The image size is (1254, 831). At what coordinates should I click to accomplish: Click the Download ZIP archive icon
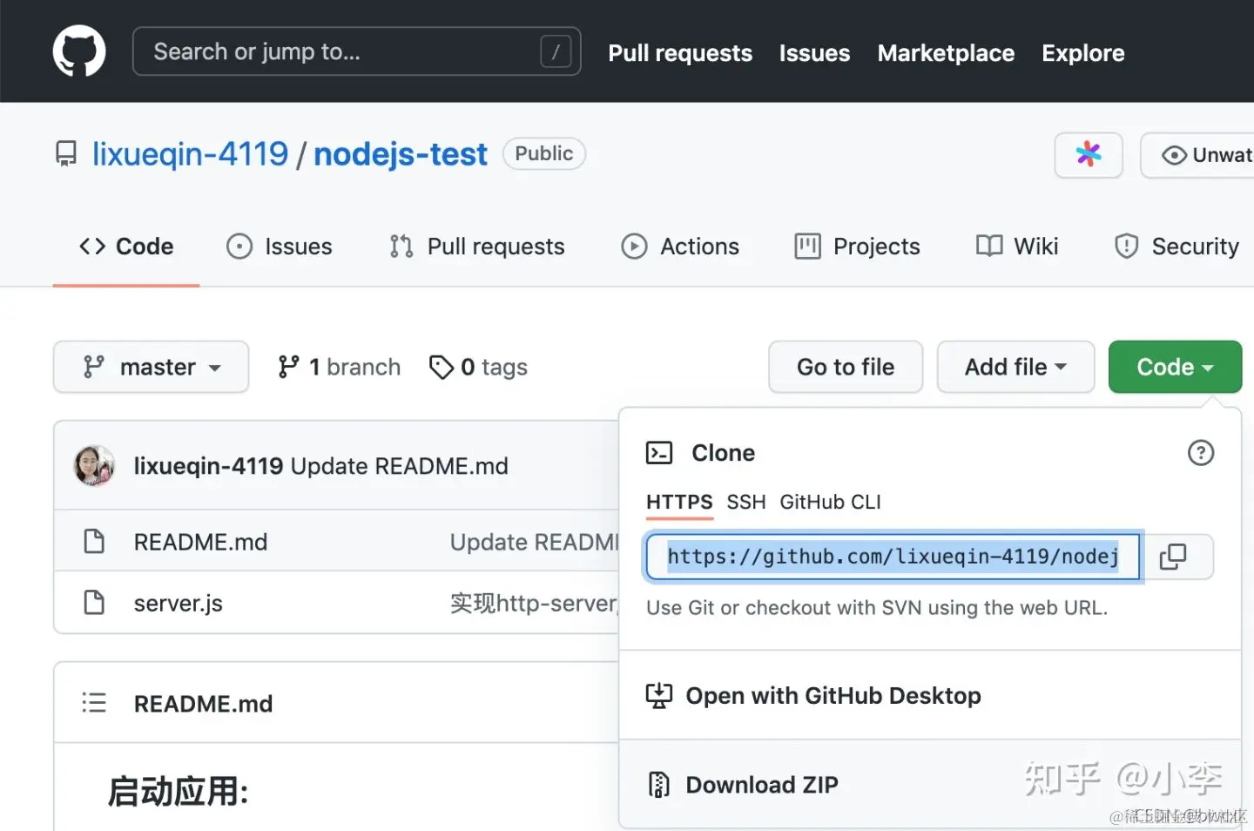pyautogui.click(x=659, y=785)
